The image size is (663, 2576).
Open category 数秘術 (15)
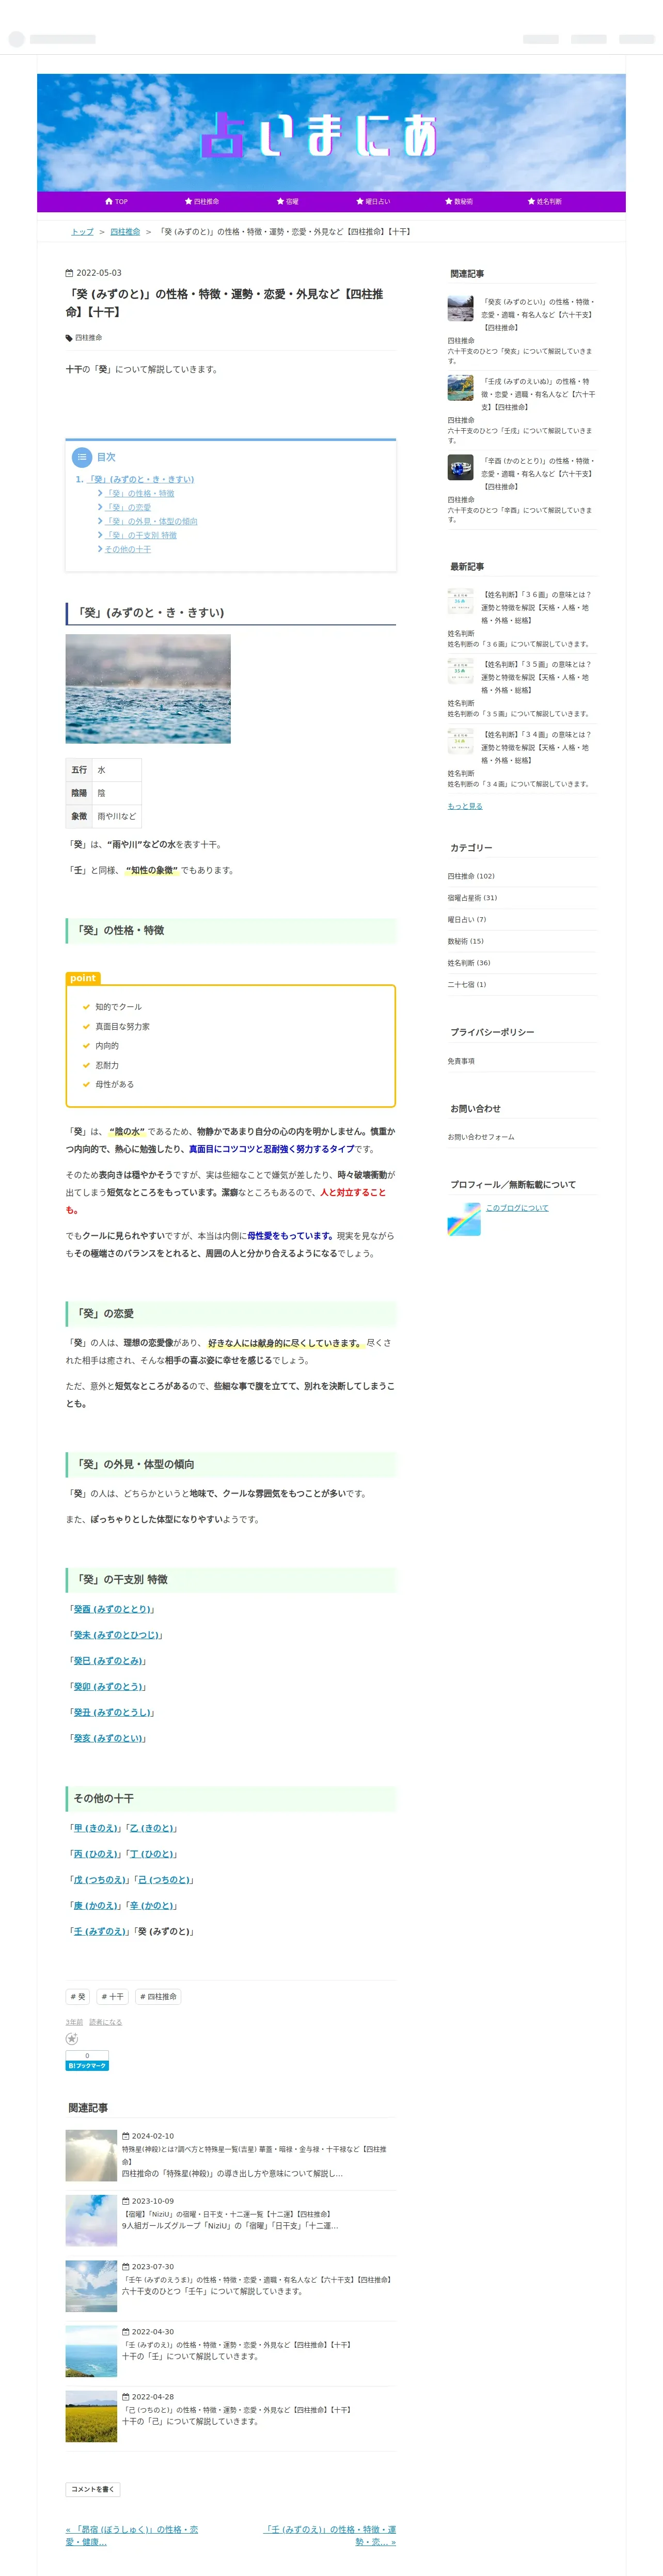click(465, 942)
